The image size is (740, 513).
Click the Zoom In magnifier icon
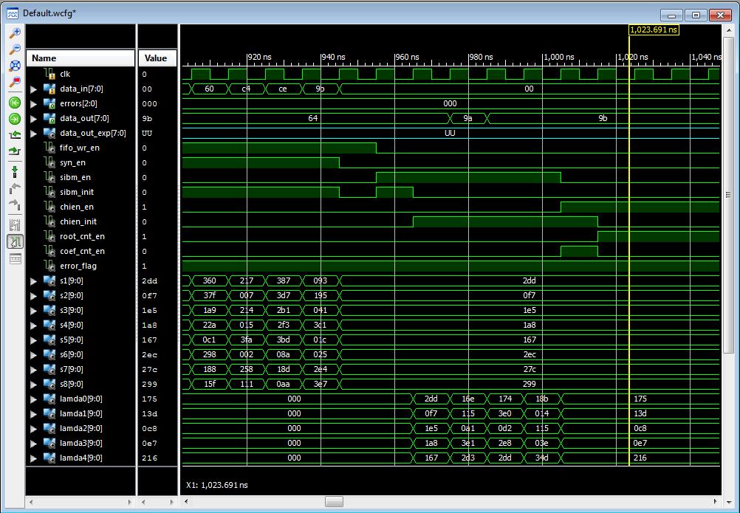point(15,32)
